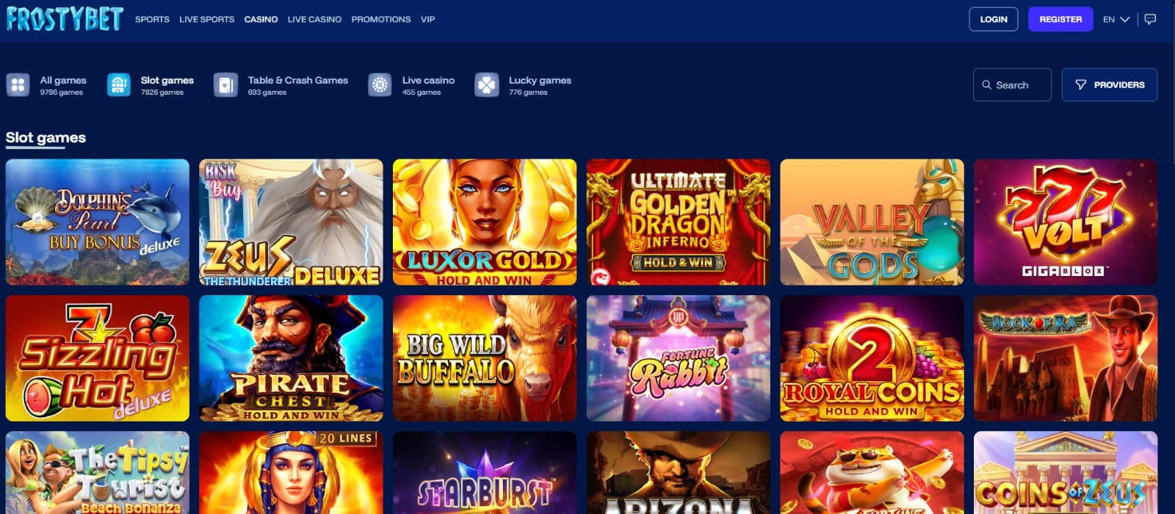Go to Live Sports section
The height and width of the screenshot is (514, 1175).
pyautogui.click(x=207, y=20)
